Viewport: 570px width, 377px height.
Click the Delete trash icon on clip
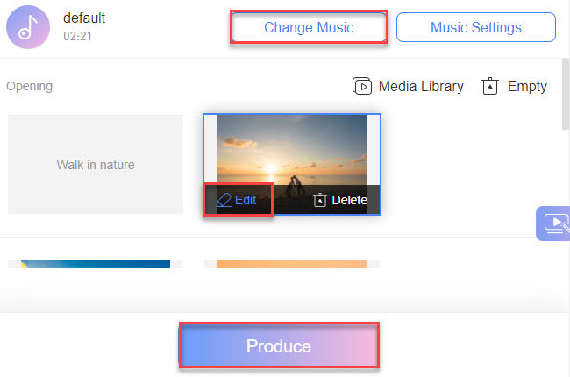[320, 200]
